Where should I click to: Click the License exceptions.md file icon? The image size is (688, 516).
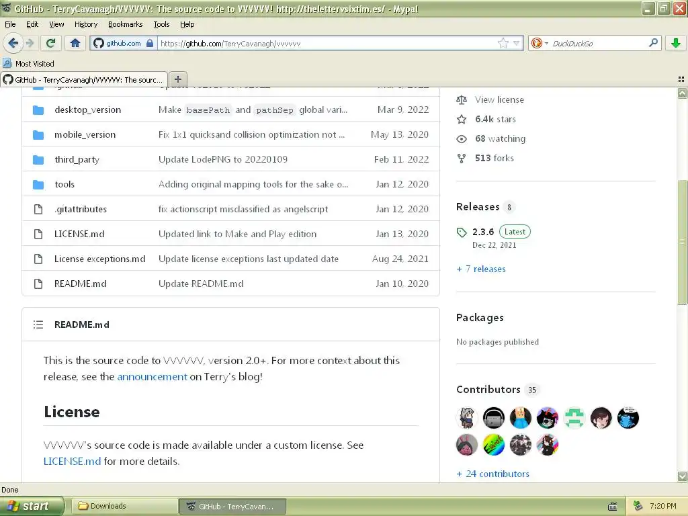(38, 259)
